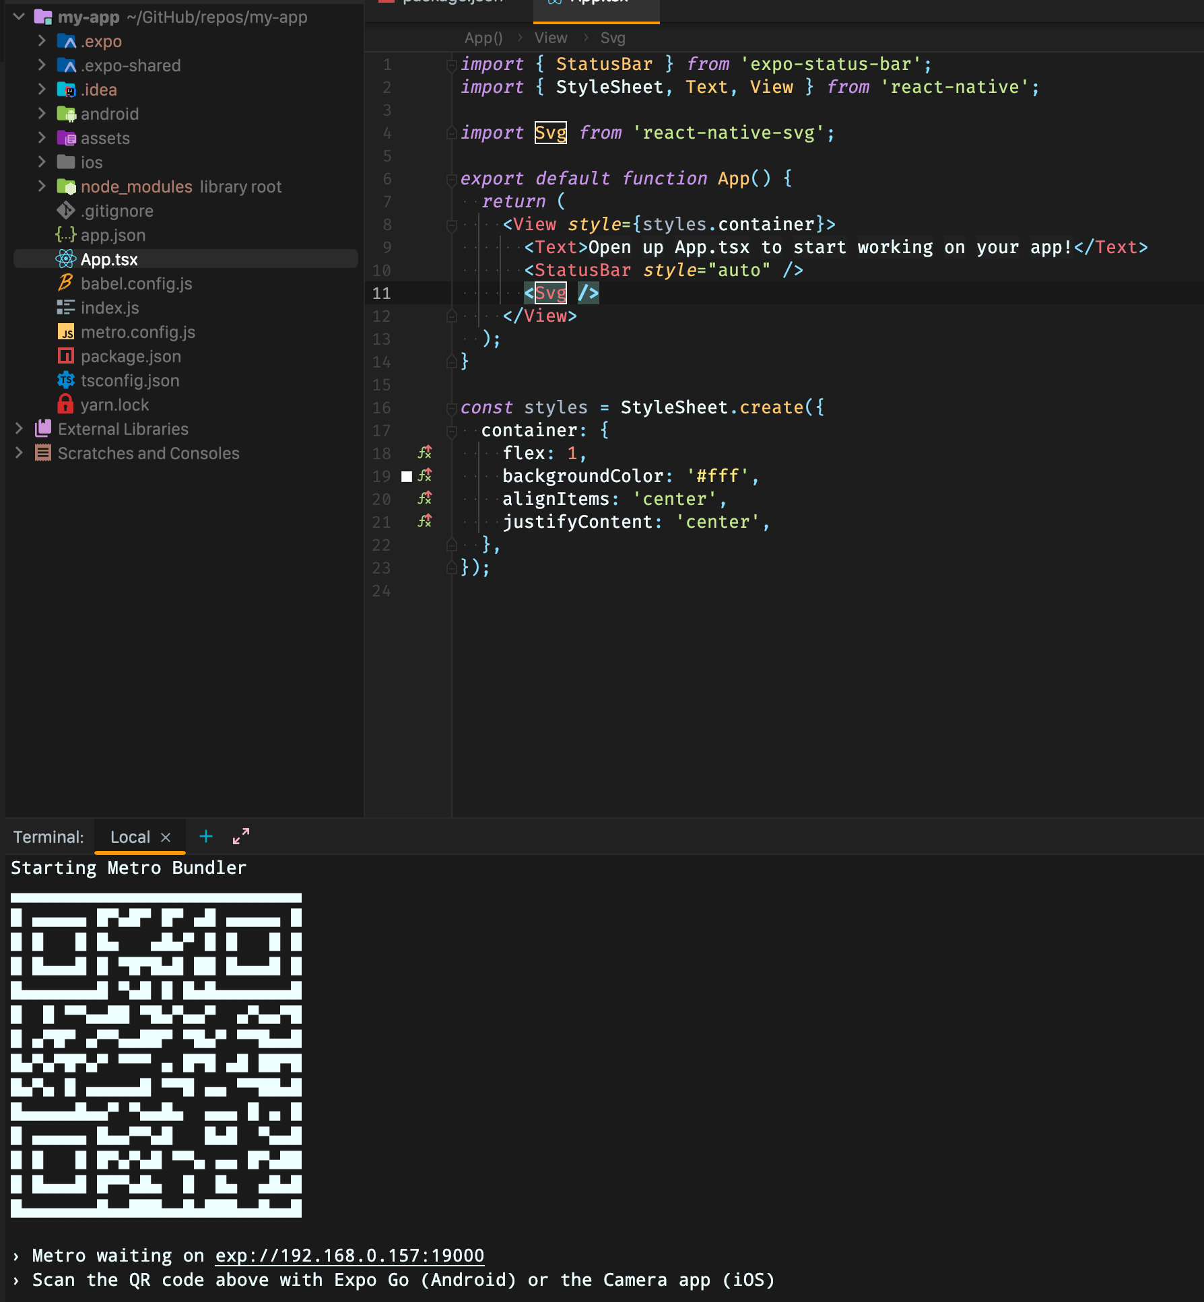Click the node_modules folder icon

(x=66, y=186)
